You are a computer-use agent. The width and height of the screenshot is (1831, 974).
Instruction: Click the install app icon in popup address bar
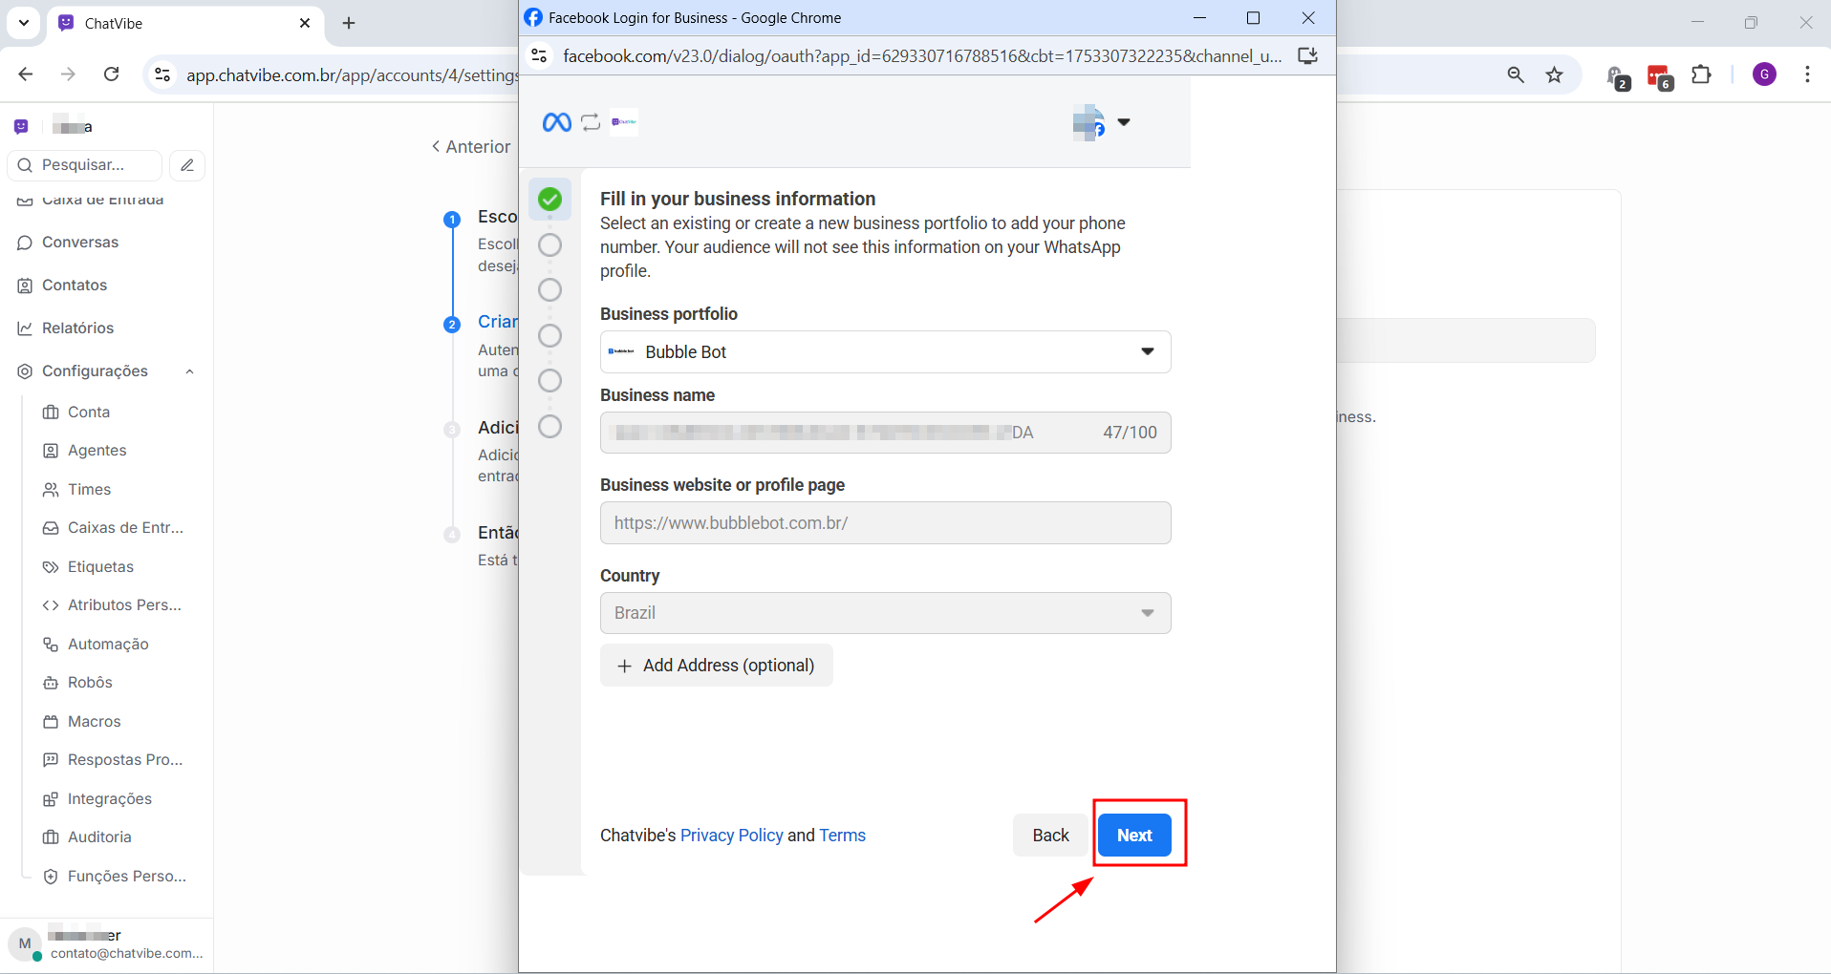tap(1308, 56)
